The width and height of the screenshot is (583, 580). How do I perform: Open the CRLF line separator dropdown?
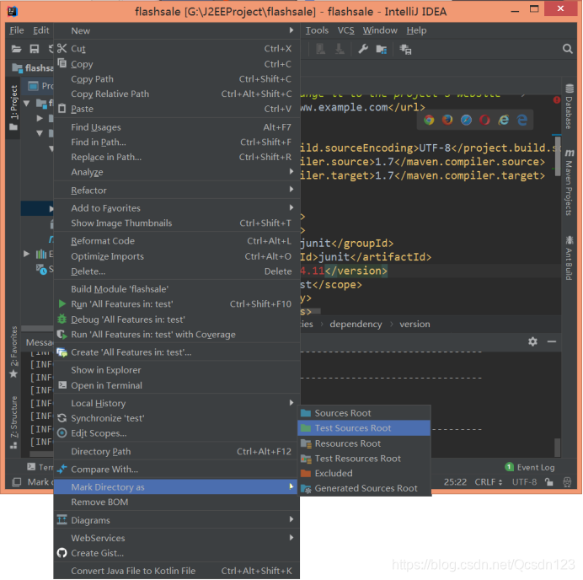pyautogui.click(x=488, y=482)
